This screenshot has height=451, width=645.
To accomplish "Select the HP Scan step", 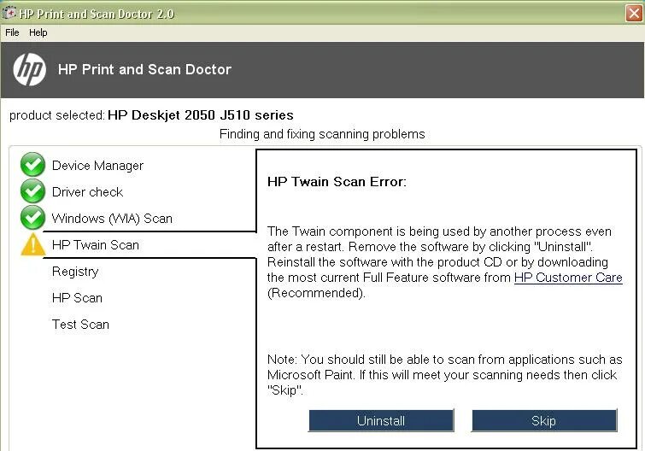I will pos(77,298).
